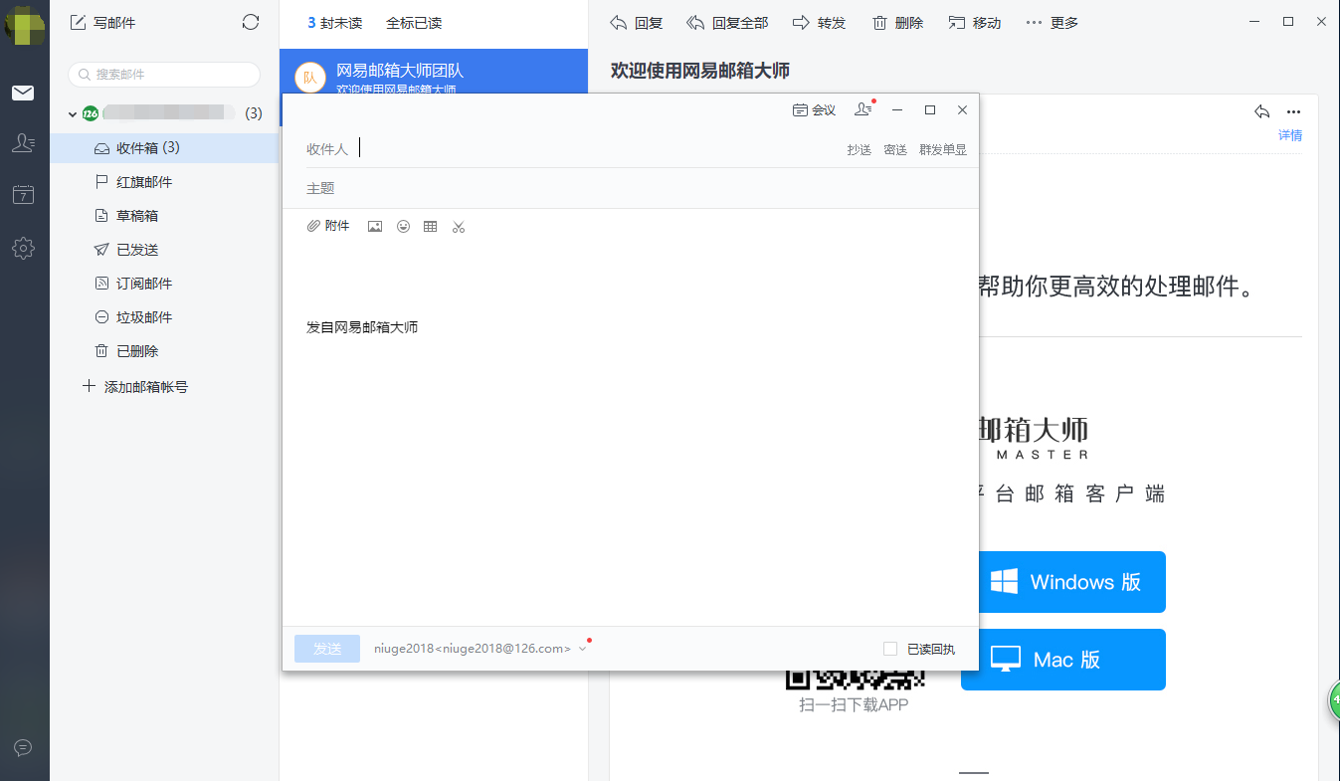Collapse the 126 mail account tree
1340x781 pixels.
(73, 114)
